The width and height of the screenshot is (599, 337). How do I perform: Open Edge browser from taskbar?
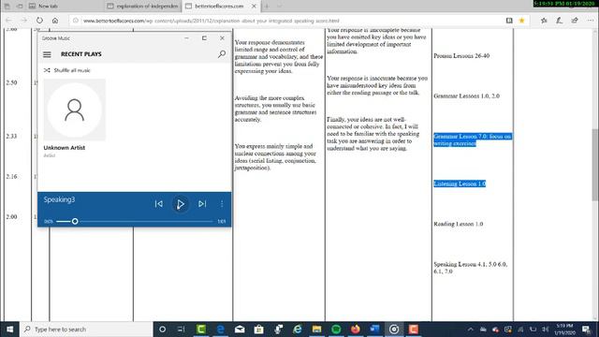tap(221, 329)
